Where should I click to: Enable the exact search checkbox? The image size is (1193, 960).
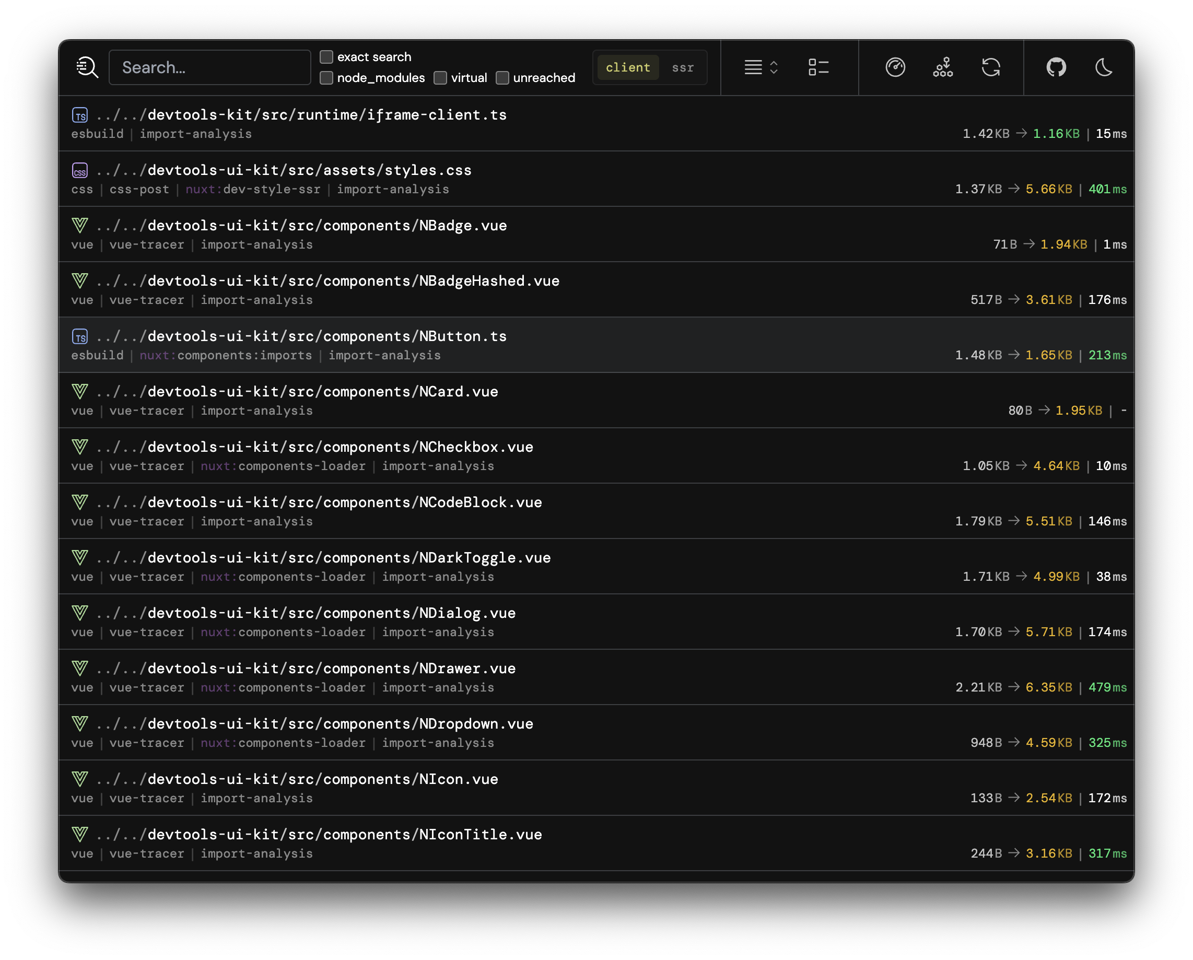pos(326,57)
